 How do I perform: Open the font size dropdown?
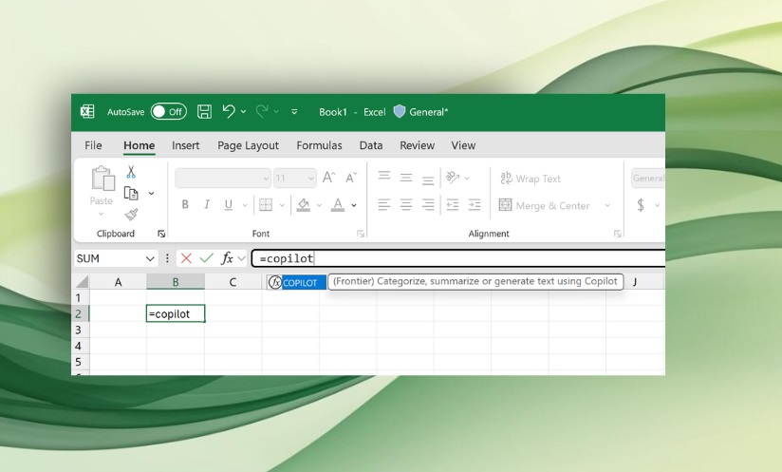(309, 179)
